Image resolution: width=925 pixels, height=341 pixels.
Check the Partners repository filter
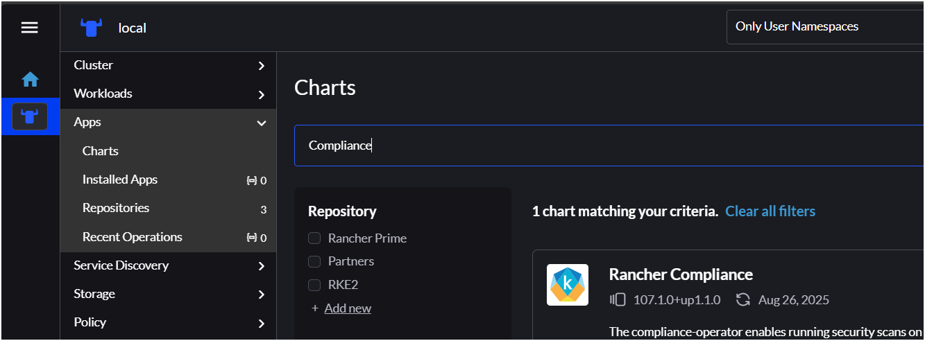tap(314, 261)
